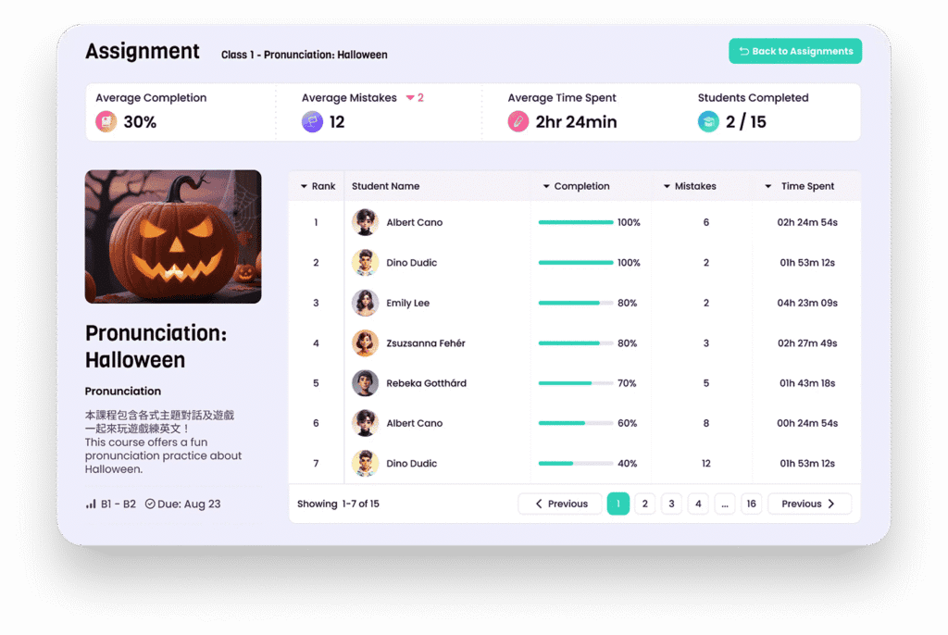Image resolution: width=948 pixels, height=635 pixels.
Task: Click Zsuzsanna Fehér's avatar icon
Action: pyautogui.click(x=365, y=343)
